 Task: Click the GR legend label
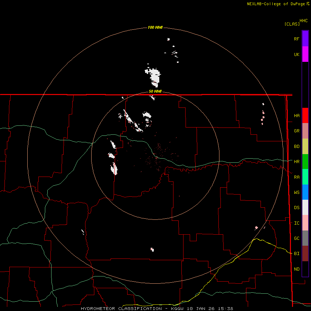pos(296,131)
